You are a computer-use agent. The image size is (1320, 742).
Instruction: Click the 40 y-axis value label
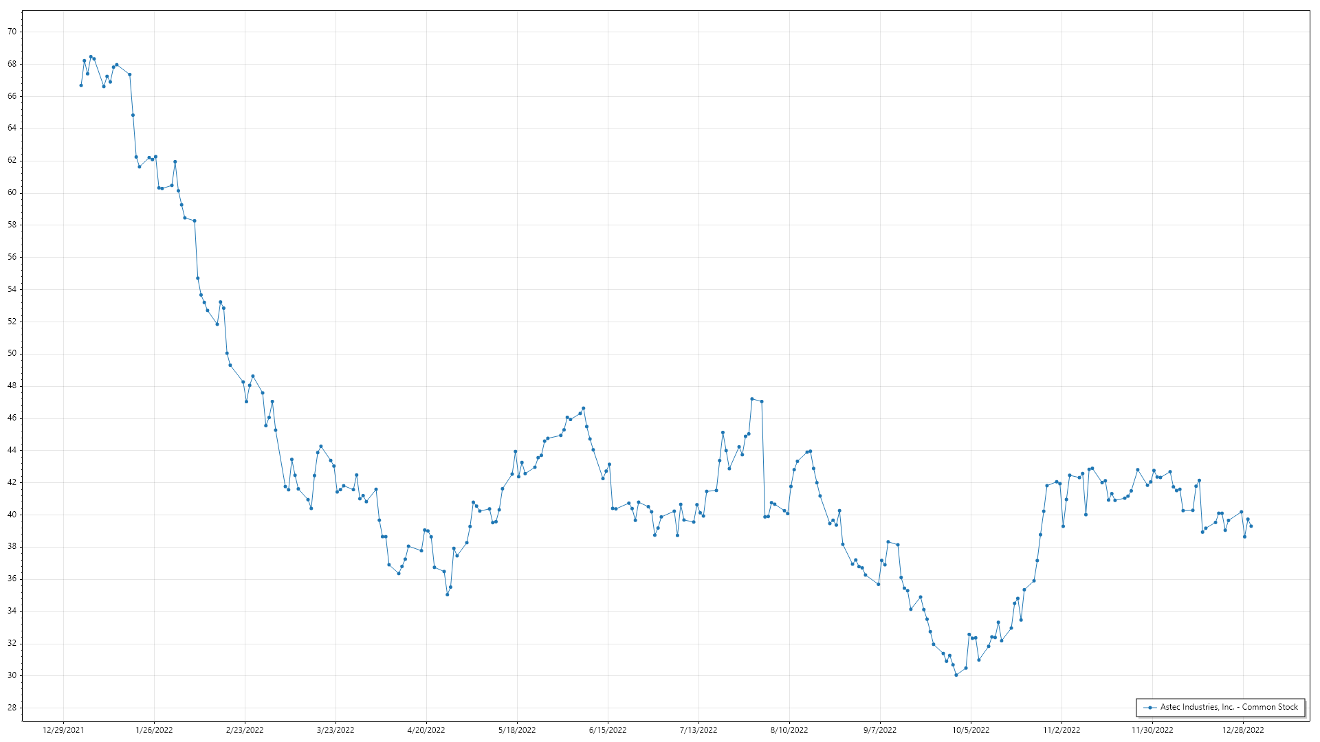(x=12, y=515)
